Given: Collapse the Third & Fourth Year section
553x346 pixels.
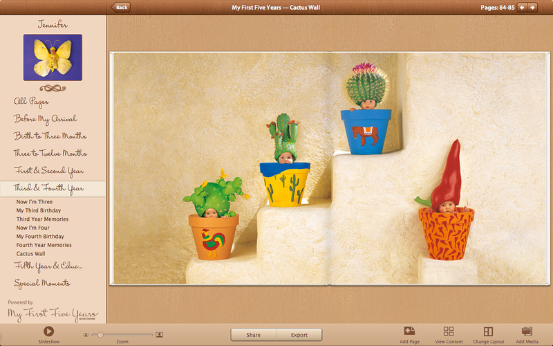Looking at the screenshot, I should pyautogui.click(x=48, y=188).
